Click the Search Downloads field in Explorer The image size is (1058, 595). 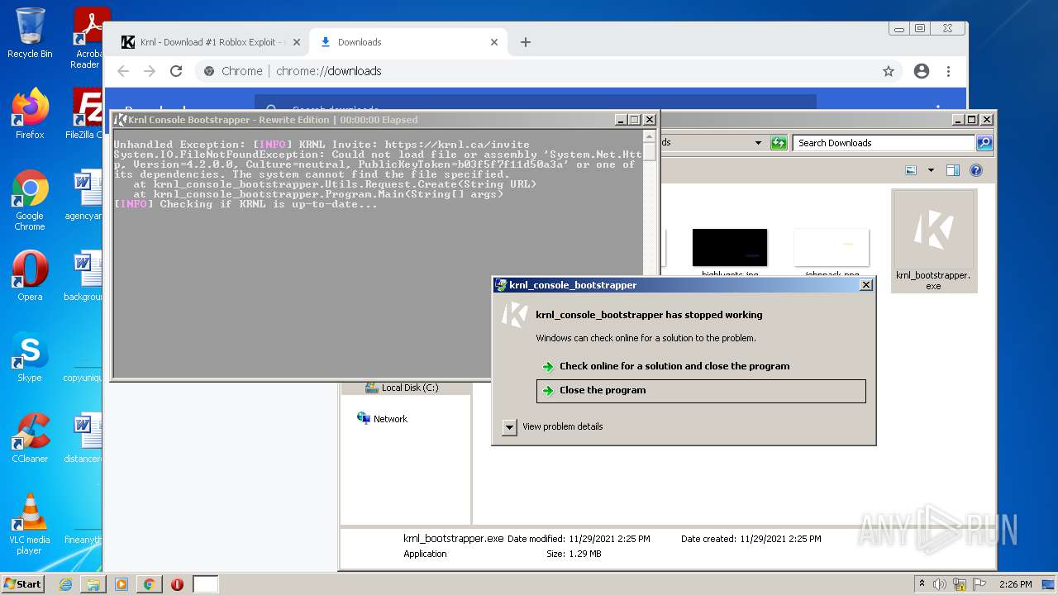pos(884,143)
